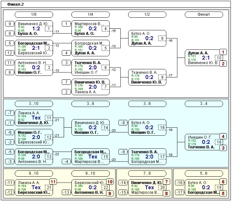Click red place badge 9 beside Антоненко В. Н.

pyautogui.click(x=110, y=193)
